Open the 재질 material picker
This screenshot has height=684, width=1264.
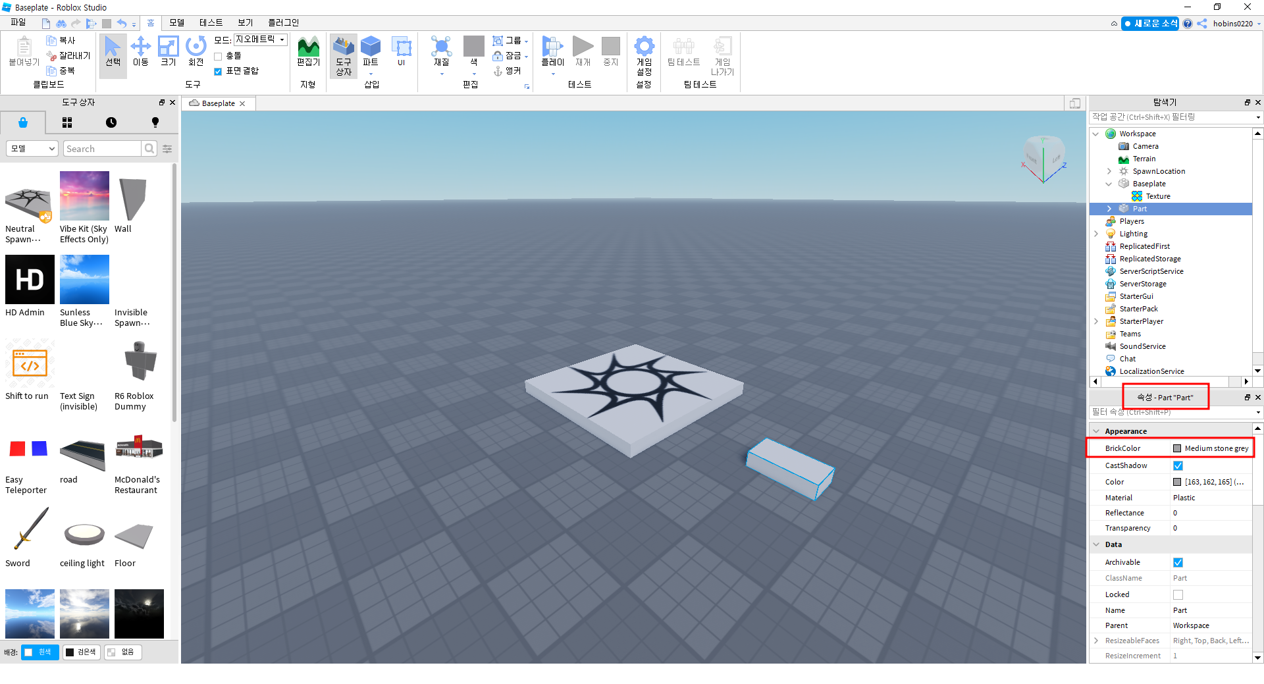[441, 53]
